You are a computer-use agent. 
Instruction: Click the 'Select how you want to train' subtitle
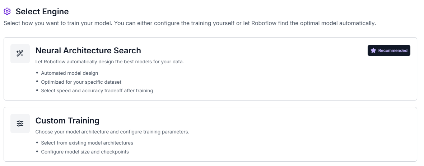pyautogui.click(x=190, y=23)
